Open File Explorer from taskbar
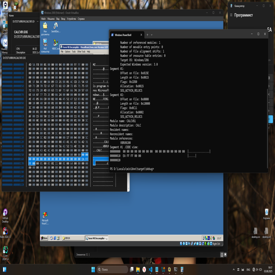This screenshot has width=275, height=275. (x=138, y=269)
